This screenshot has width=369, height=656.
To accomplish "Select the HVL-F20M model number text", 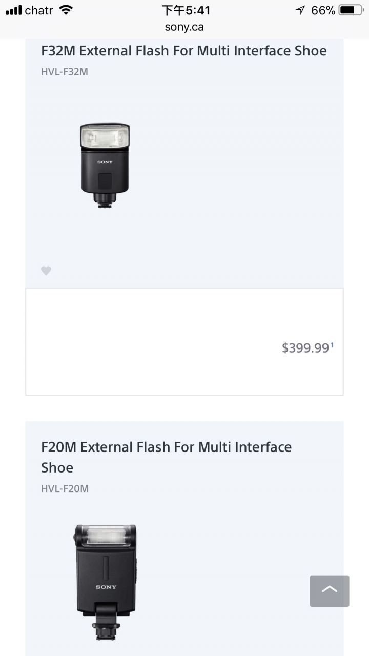I will (x=65, y=489).
